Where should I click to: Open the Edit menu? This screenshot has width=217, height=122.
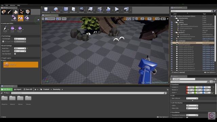(7, 5)
